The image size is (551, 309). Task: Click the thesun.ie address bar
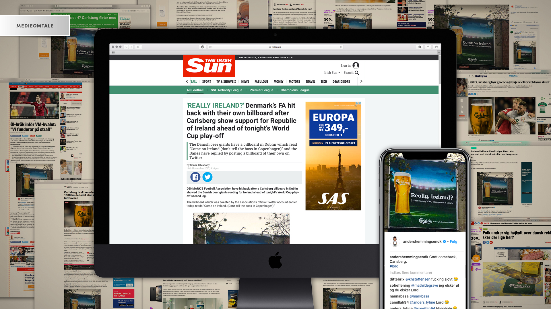[275, 47]
